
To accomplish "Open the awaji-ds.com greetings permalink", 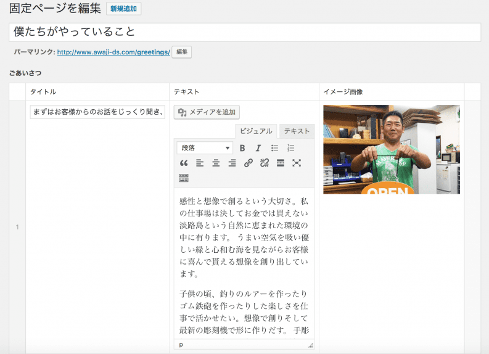I will coord(113,52).
